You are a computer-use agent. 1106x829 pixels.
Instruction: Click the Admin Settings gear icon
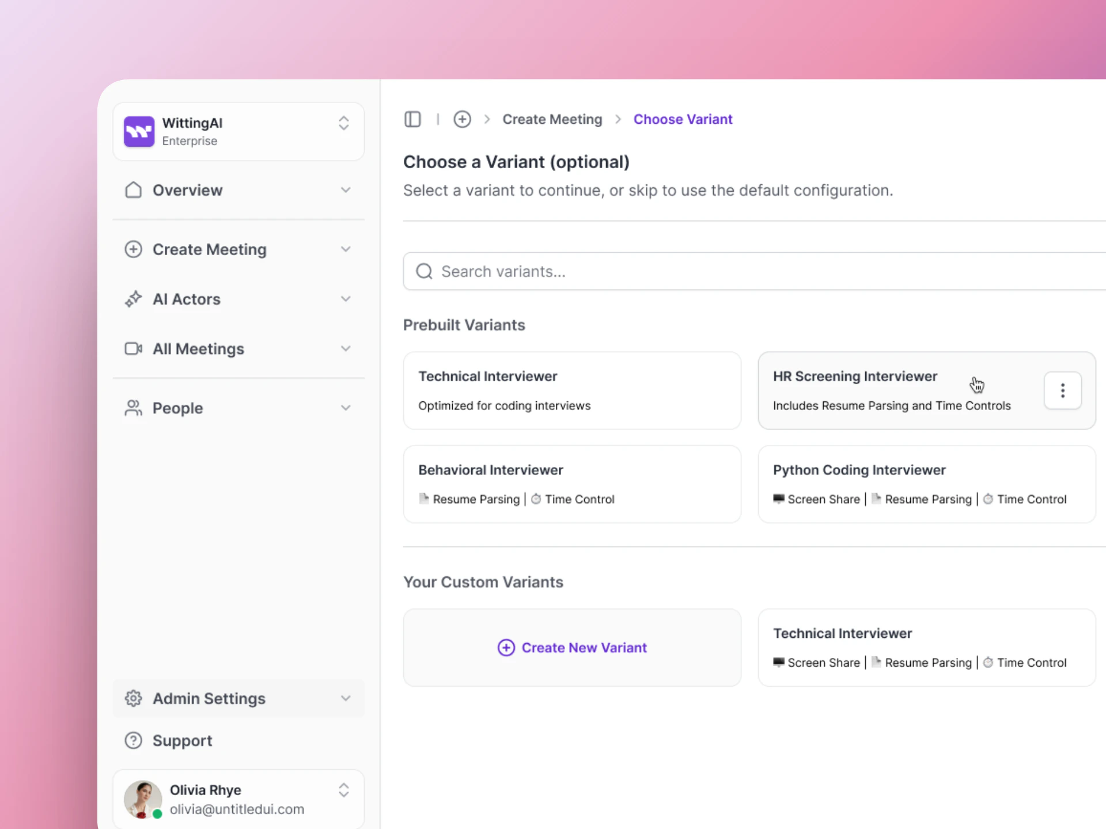[x=133, y=698]
